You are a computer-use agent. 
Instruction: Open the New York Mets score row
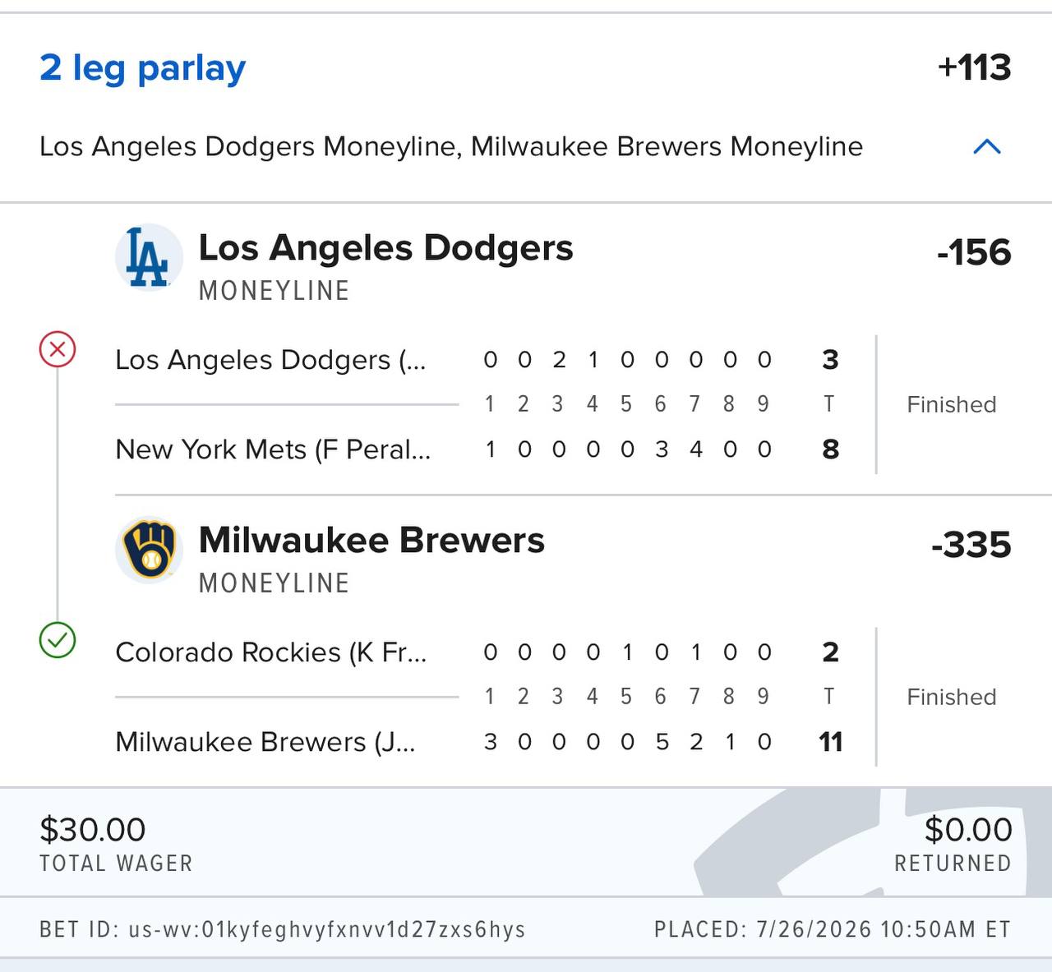478,449
